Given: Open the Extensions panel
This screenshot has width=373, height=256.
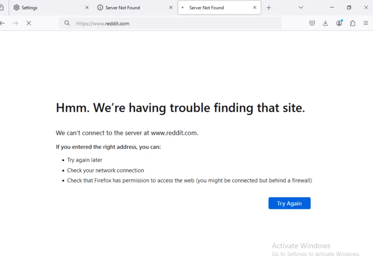Looking at the screenshot, I should click(352, 23).
